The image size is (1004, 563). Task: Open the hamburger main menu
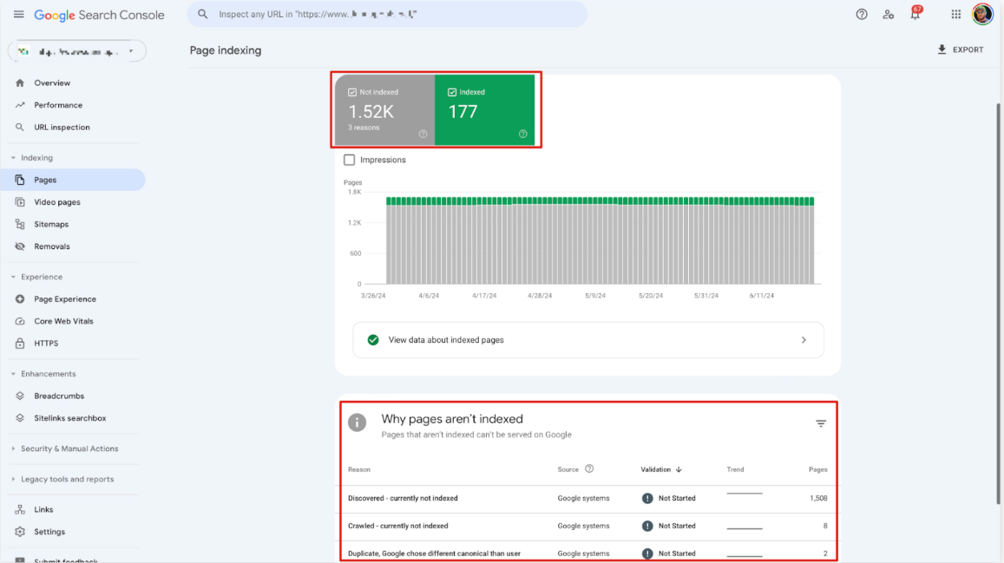point(19,15)
